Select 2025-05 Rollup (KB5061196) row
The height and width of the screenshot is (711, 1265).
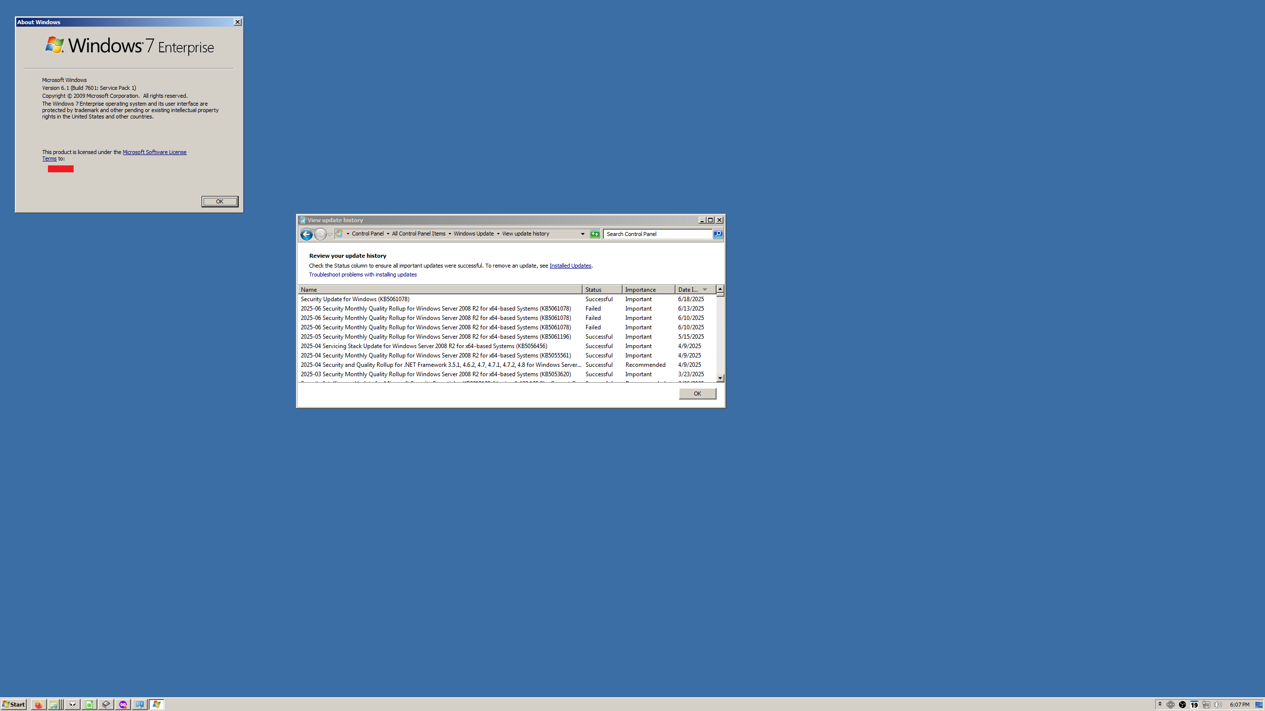click(x=507, y=337)
